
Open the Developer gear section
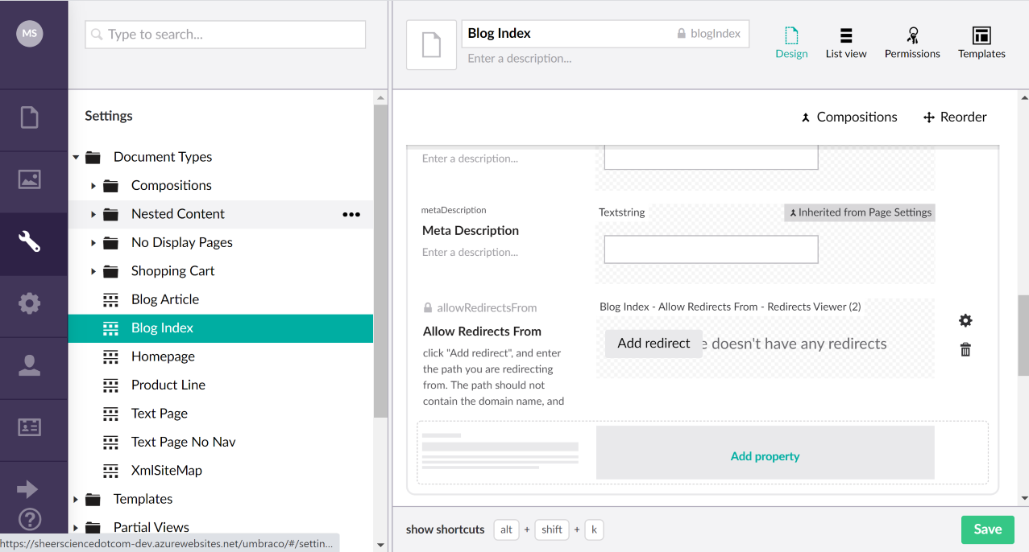[30, 303]
